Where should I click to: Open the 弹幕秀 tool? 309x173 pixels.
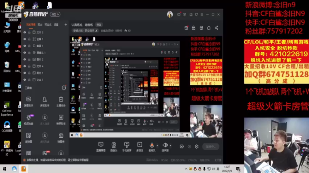[61, 138]
